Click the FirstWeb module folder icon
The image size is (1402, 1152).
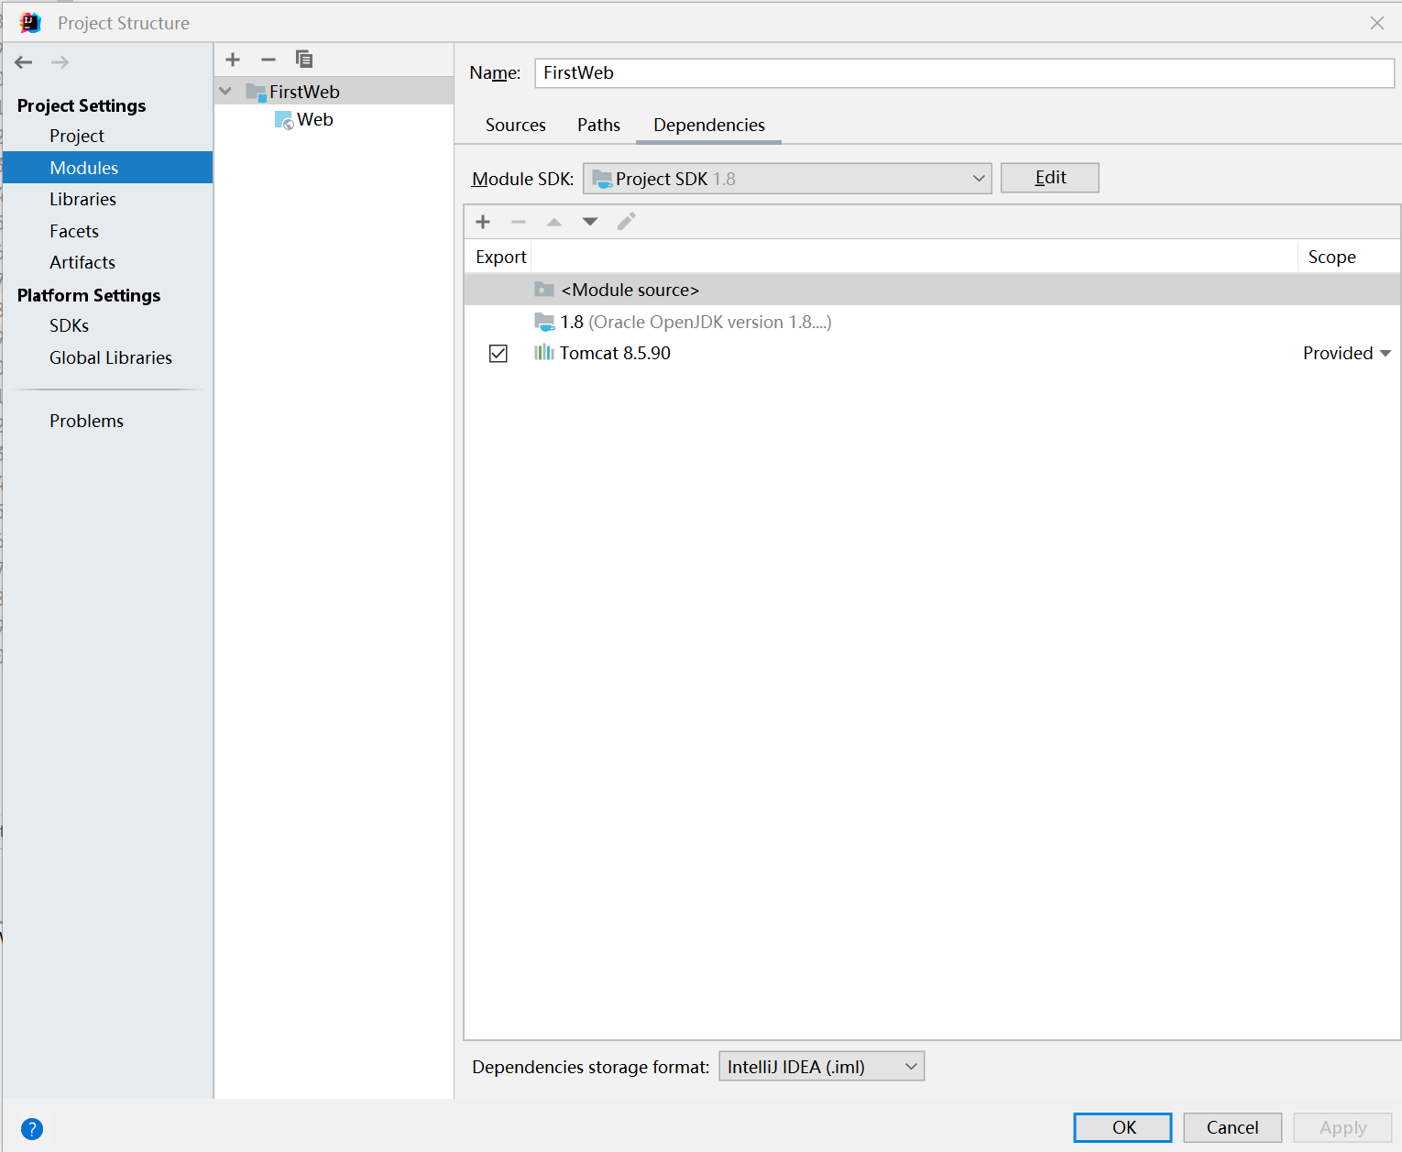(x=256, y=92)
